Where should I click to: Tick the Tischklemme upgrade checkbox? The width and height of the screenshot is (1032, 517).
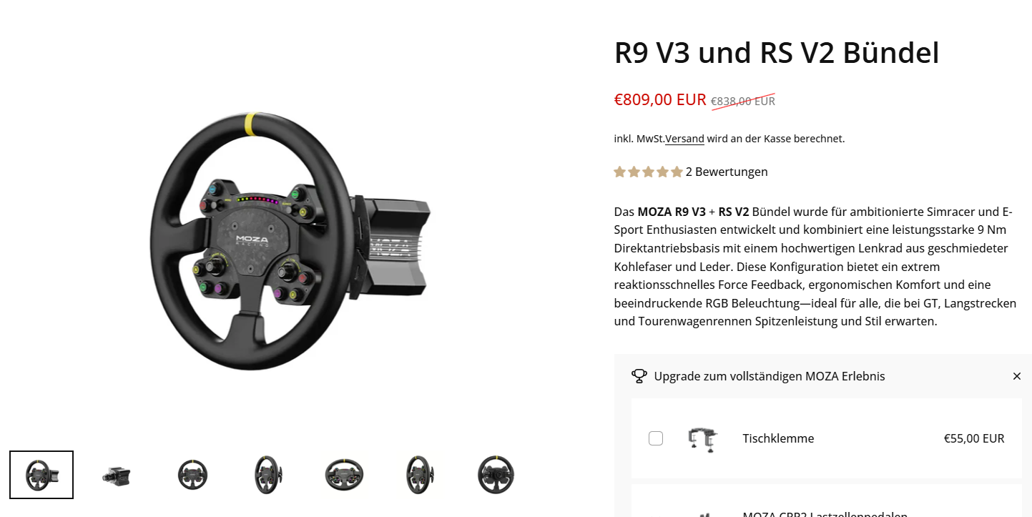[x=656, y=438]
